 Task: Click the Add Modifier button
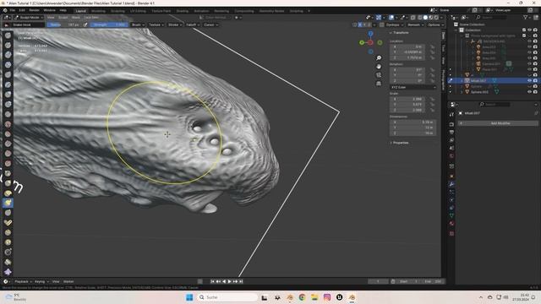click(x=498, y=123)
